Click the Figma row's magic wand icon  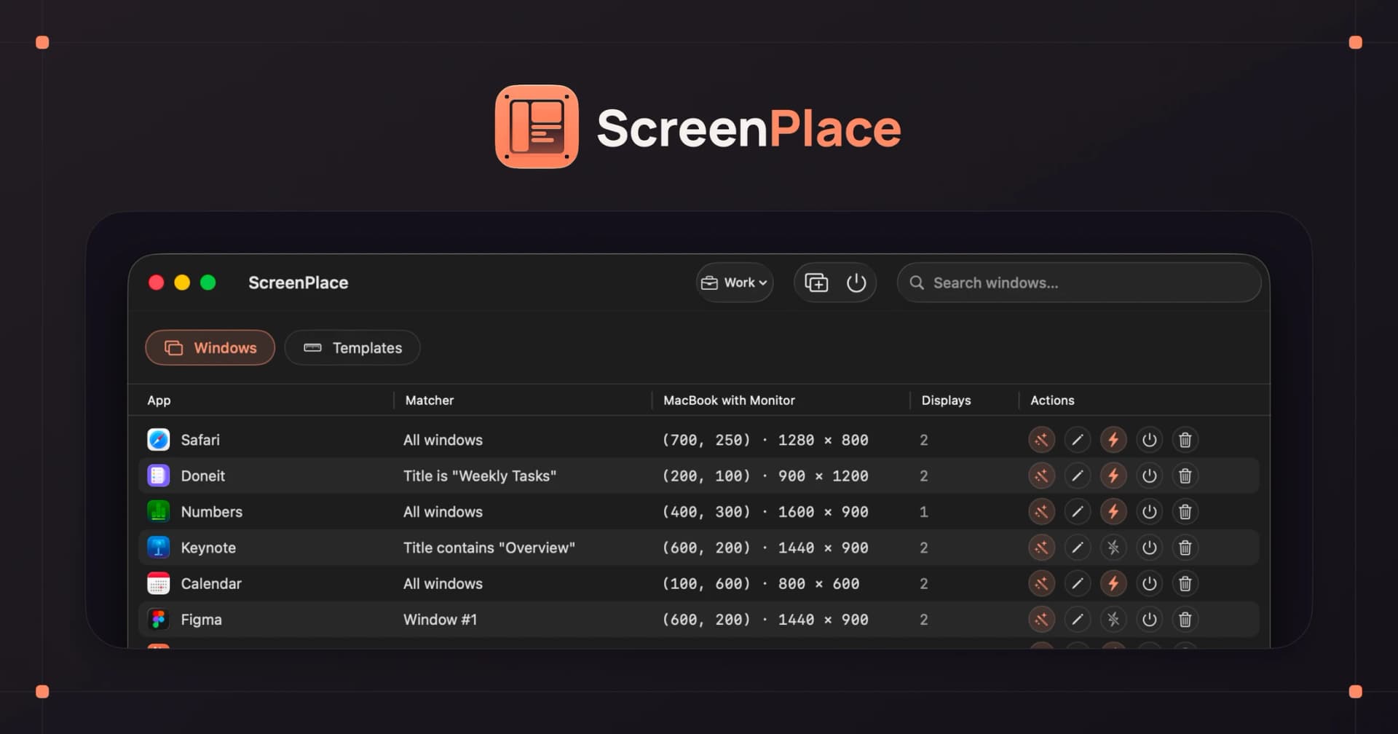coord(1041,620)
